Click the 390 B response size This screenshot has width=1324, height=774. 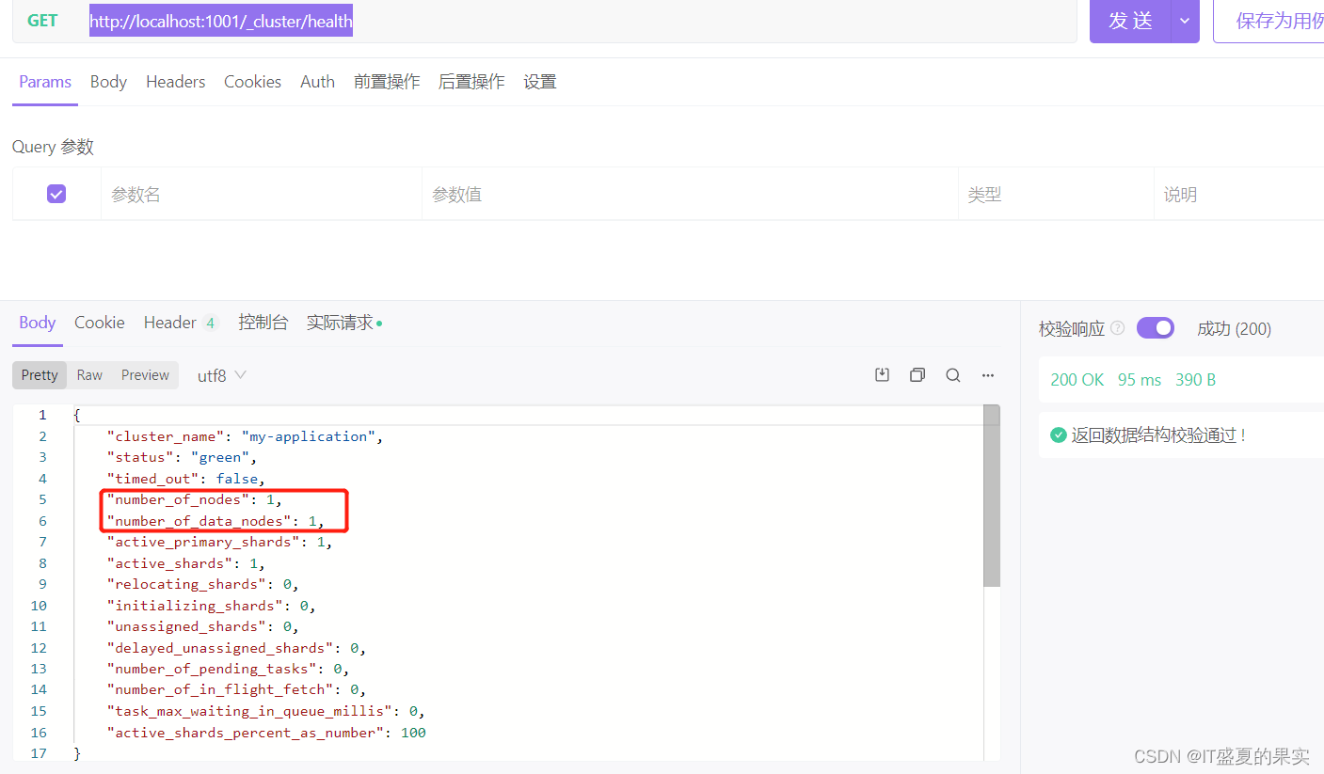click(1195, 380)
